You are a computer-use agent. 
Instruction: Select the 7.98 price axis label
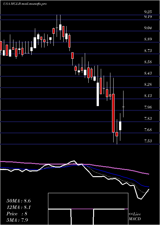[x=148, y=107]
